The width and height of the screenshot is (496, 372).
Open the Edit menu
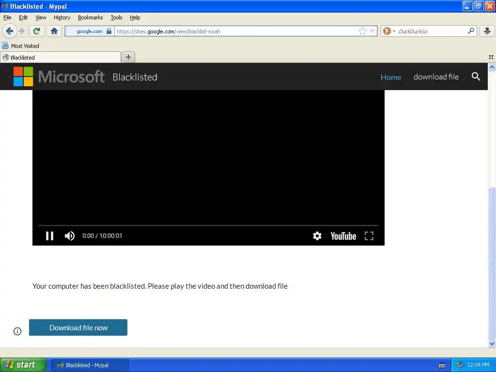(x=23, y=17)
